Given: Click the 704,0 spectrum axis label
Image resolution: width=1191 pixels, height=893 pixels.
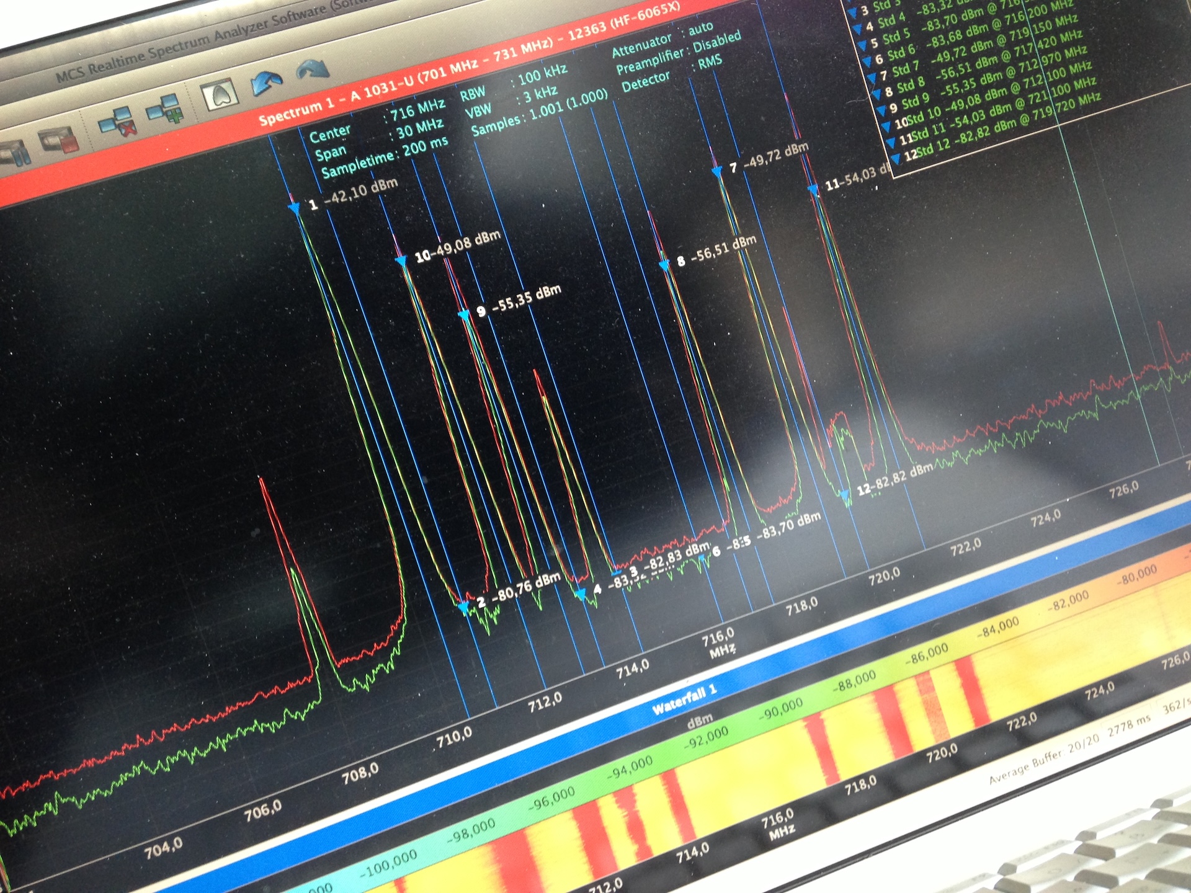Looking at the screenshot, I should pyautogui.click(x=163, y=847).
